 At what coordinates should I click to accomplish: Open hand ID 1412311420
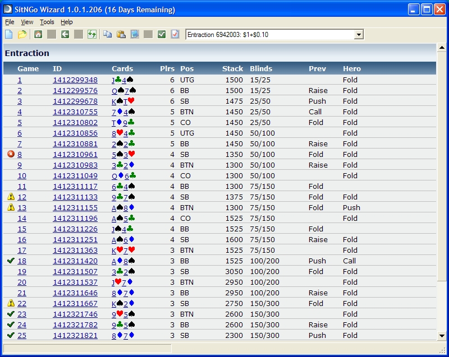[x=75, y=261]
